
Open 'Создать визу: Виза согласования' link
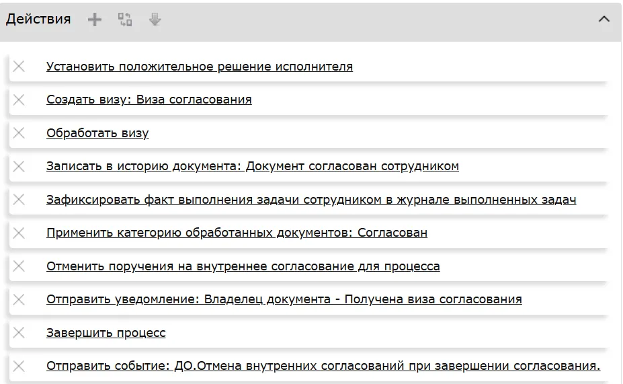[x=149, y=100]
